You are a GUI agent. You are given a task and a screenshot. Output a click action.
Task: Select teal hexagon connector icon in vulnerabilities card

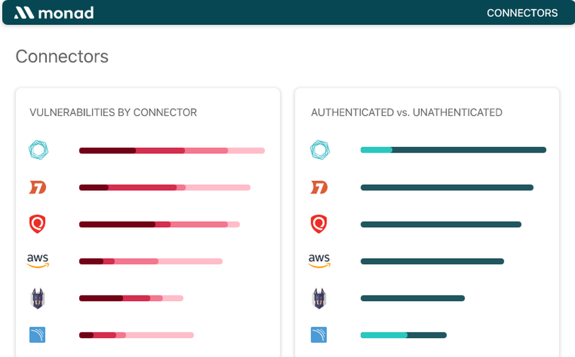click(x=39, y=150)
